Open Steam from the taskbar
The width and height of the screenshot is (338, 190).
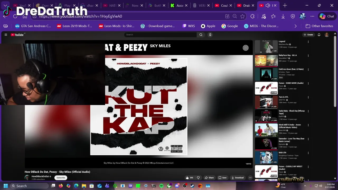tap(192, 186)
